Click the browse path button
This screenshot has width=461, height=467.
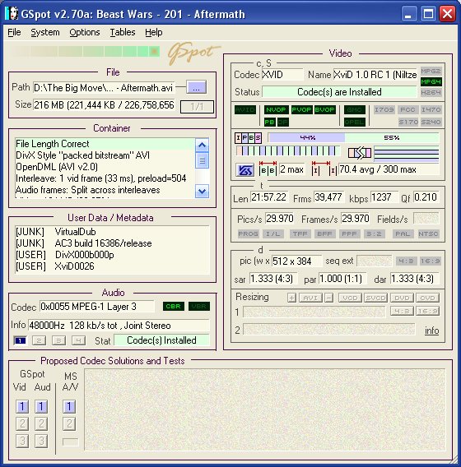click(196, 87)
